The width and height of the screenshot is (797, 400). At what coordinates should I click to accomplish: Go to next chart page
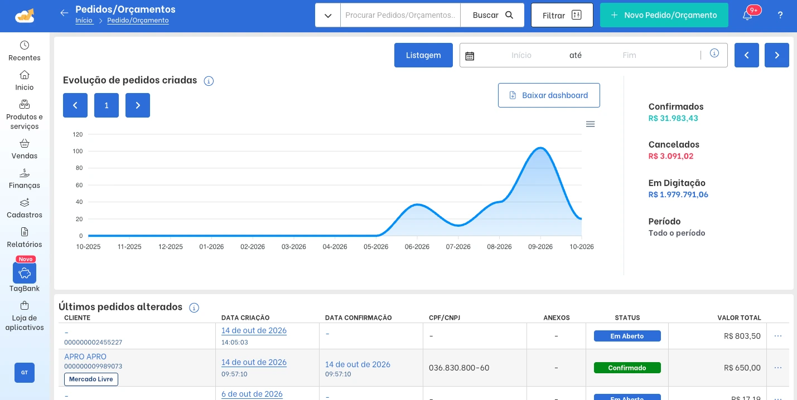point(138,105)
